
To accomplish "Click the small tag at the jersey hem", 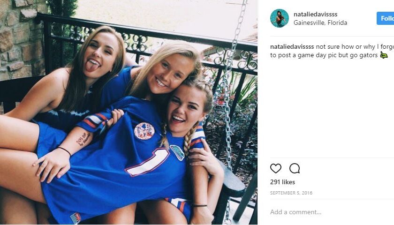I will coord(76,218).
